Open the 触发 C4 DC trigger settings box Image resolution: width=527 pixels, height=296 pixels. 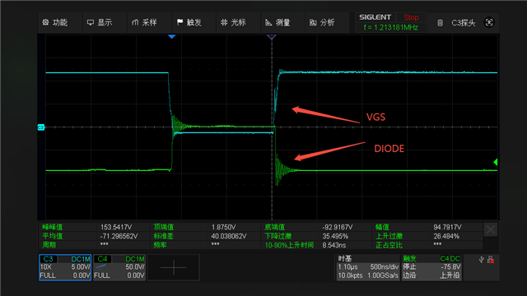point(431,267)
